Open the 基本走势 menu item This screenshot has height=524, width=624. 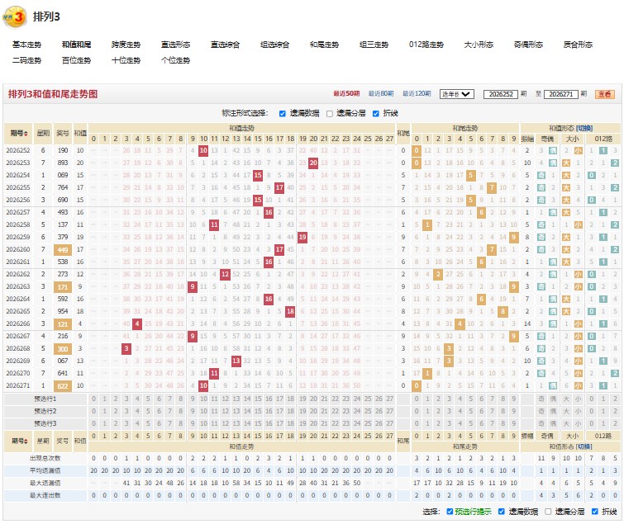[26, 45]
